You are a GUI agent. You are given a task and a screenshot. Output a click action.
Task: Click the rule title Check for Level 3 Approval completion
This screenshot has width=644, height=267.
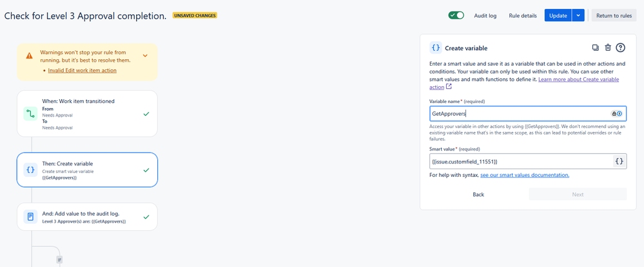[86, 16]
